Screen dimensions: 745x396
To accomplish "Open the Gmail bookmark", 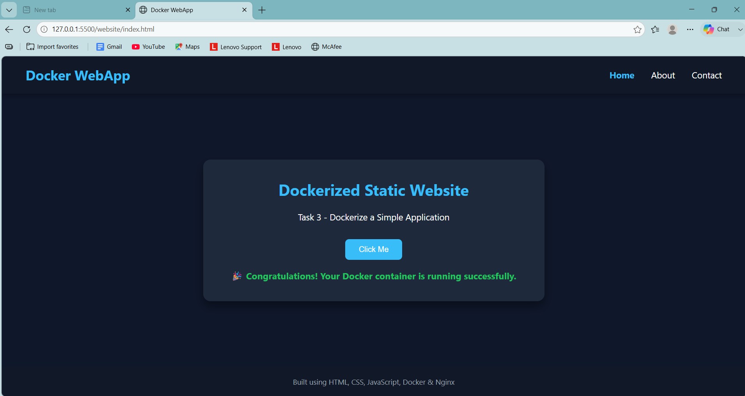I will click(109, 47).
